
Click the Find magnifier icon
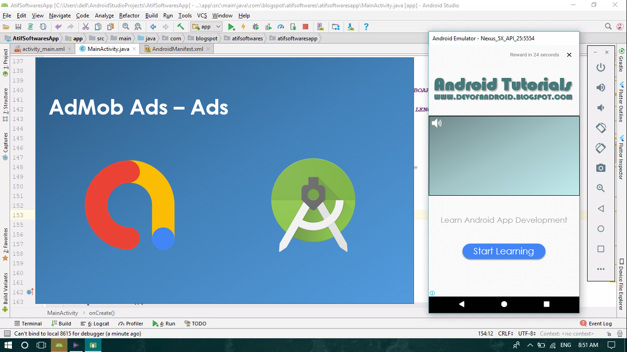tap(126, 27)
